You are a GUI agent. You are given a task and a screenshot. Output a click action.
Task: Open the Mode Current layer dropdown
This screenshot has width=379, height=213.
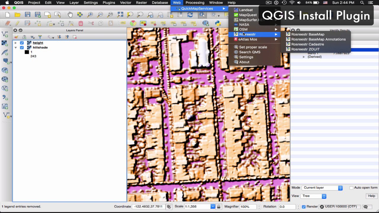coord(322,188)
